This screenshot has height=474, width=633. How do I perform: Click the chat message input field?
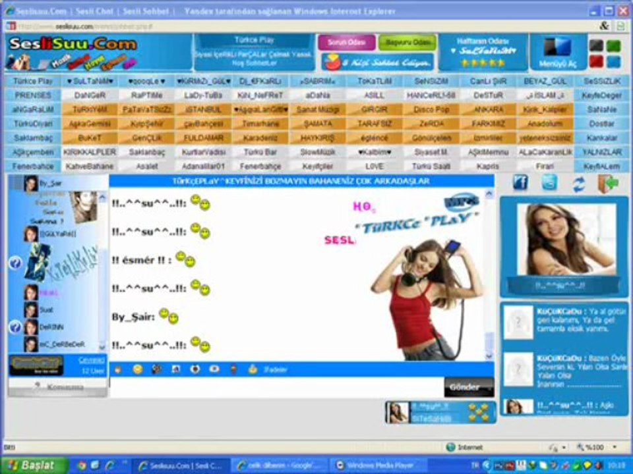(277, 387)
